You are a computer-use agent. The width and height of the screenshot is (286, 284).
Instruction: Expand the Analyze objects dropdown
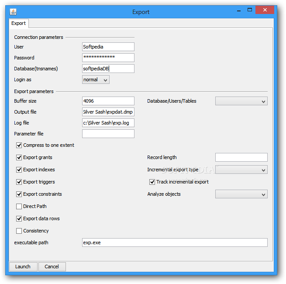[241, 194]
